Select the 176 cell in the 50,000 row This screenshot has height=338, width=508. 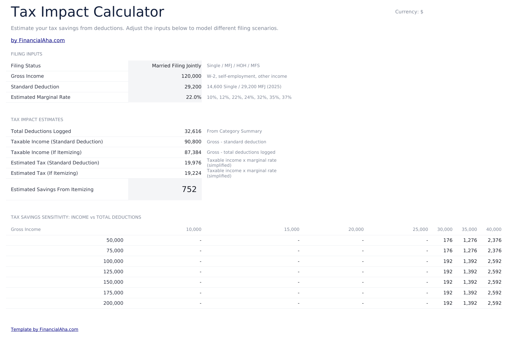pyautogui.click(x=448, y=240)
